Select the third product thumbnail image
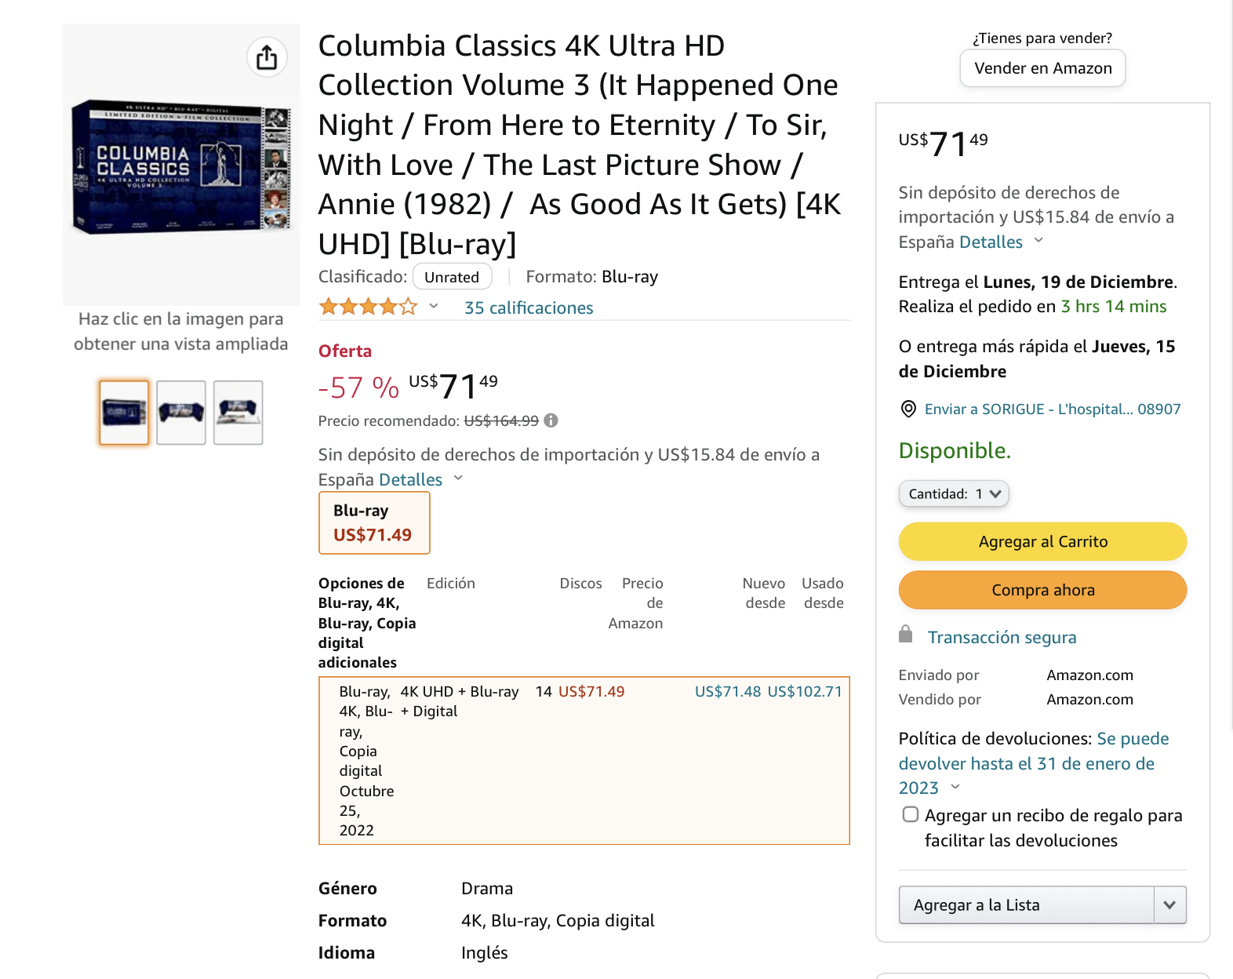Viewport: 1233px width, 979px height. [238, 413]
